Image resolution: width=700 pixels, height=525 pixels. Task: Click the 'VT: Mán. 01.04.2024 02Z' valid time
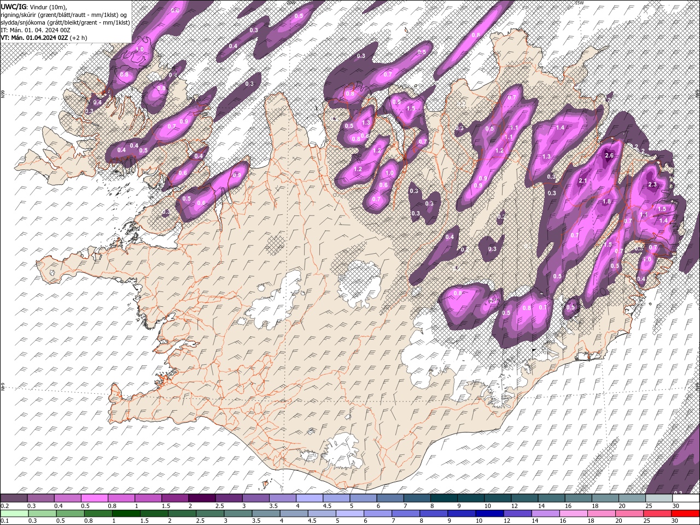coord(34,38)
